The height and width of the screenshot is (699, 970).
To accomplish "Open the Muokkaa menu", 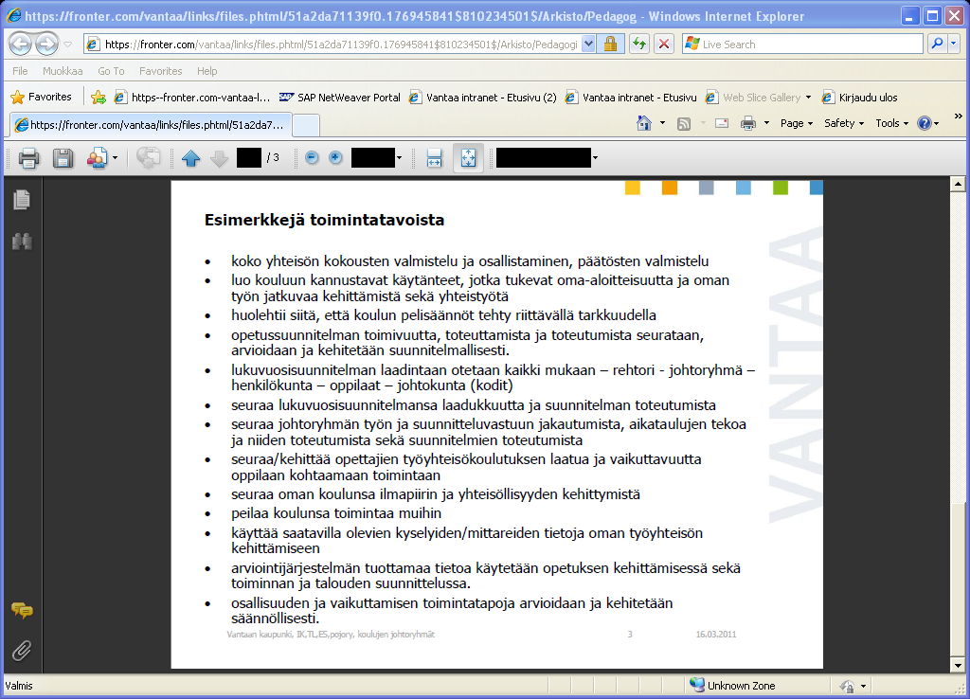I will pyautogui.click(x=63, y=71).
